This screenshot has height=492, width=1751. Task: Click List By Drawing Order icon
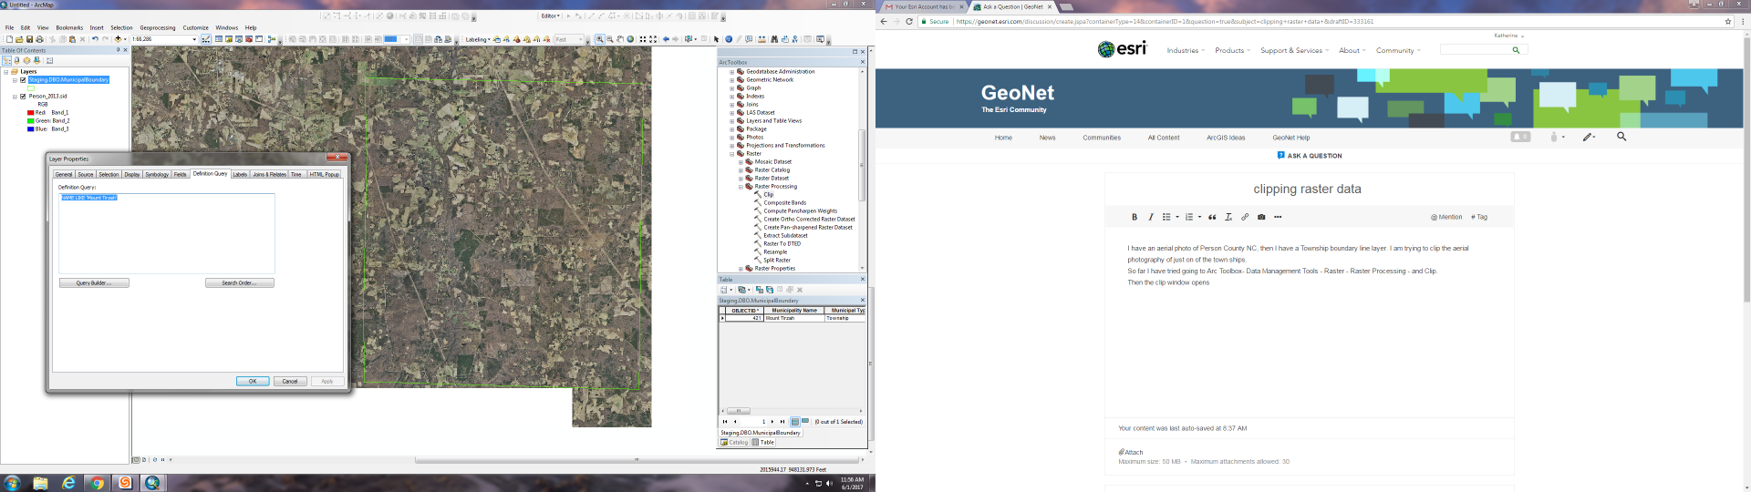(x=6, y=60)
